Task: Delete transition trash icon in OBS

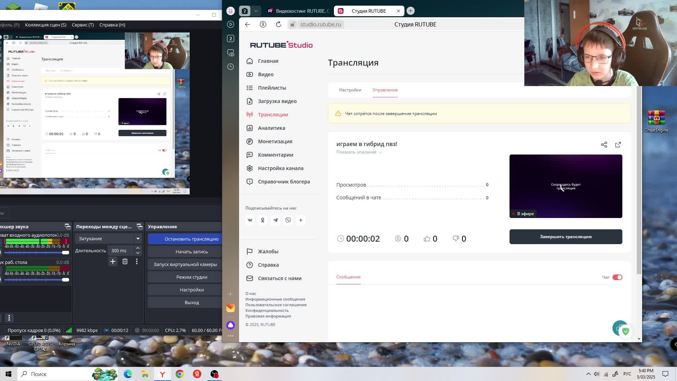Action: [125, 261]
